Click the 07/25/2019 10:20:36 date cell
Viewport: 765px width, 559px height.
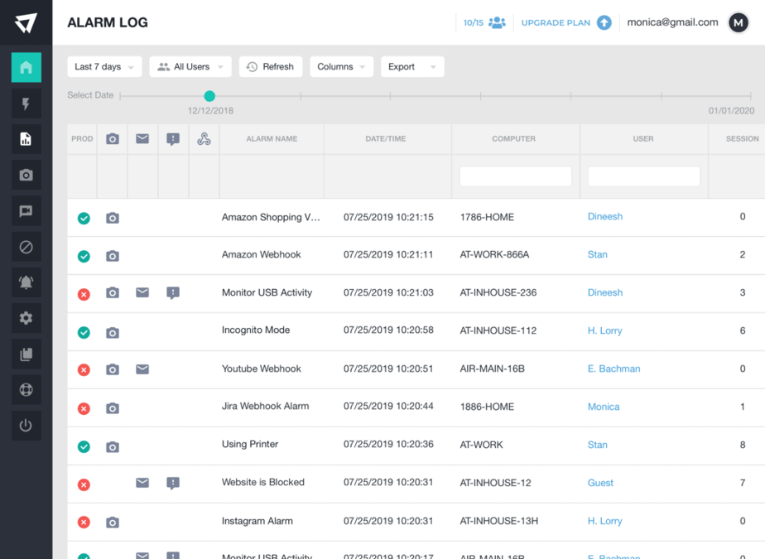388,444
